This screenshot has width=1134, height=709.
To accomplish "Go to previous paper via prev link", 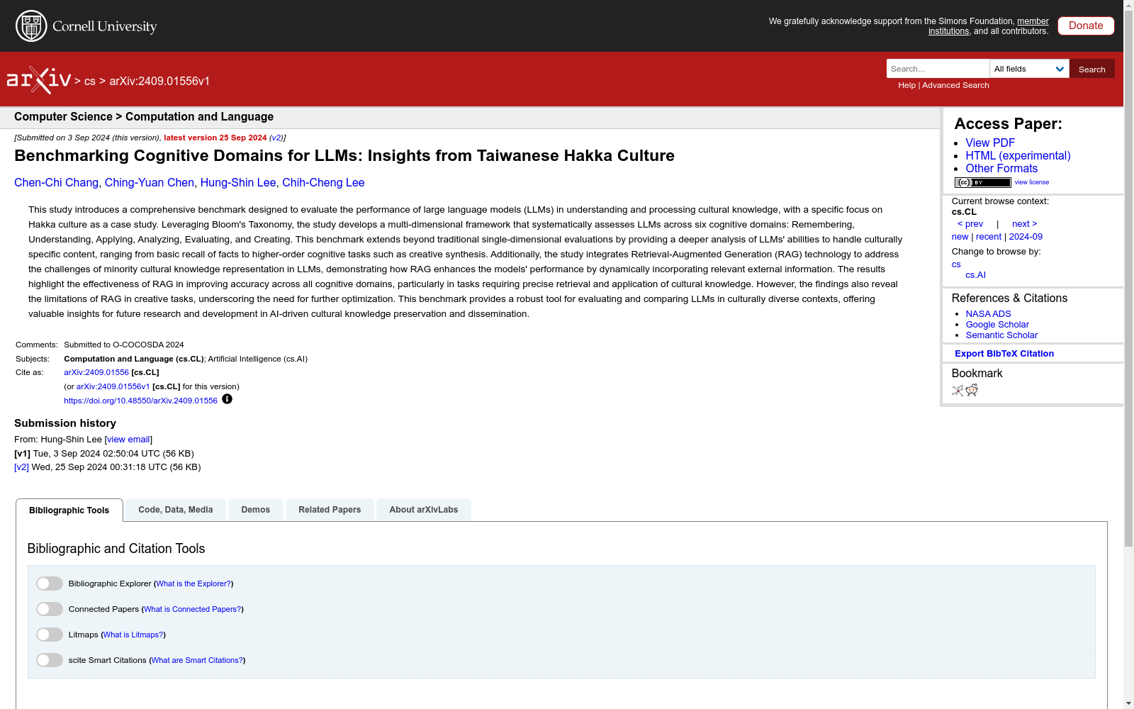I will [970, 224].
